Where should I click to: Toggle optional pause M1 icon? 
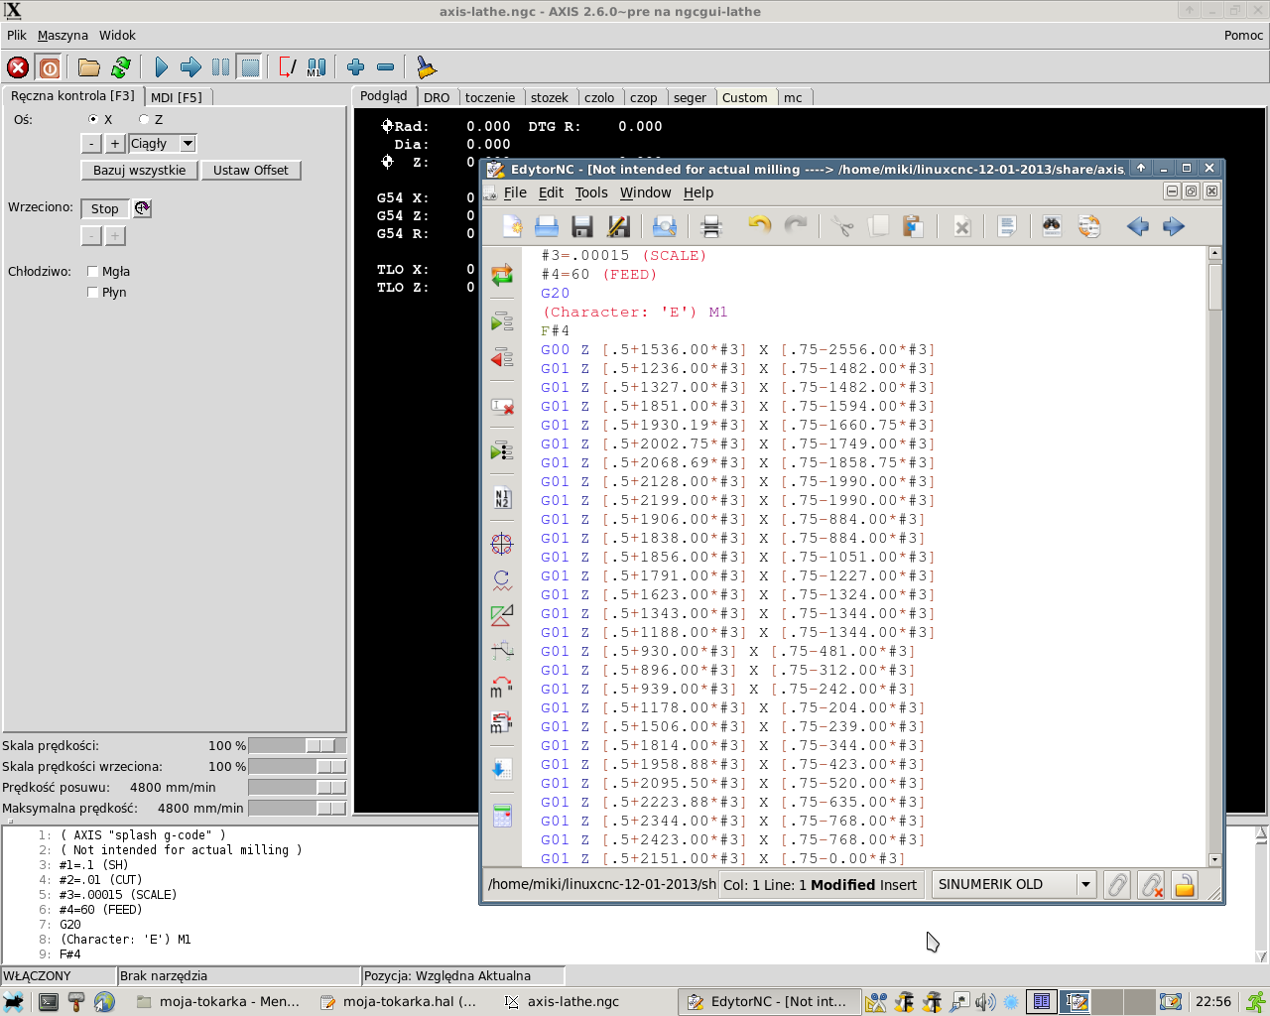point(317,67)
